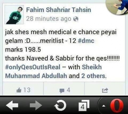128x114 pixels.
Task: Open the tabs switcher showing 4
Action: tap(84, 105)
